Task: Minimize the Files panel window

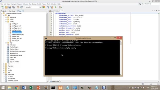Action: pos(47,11)
